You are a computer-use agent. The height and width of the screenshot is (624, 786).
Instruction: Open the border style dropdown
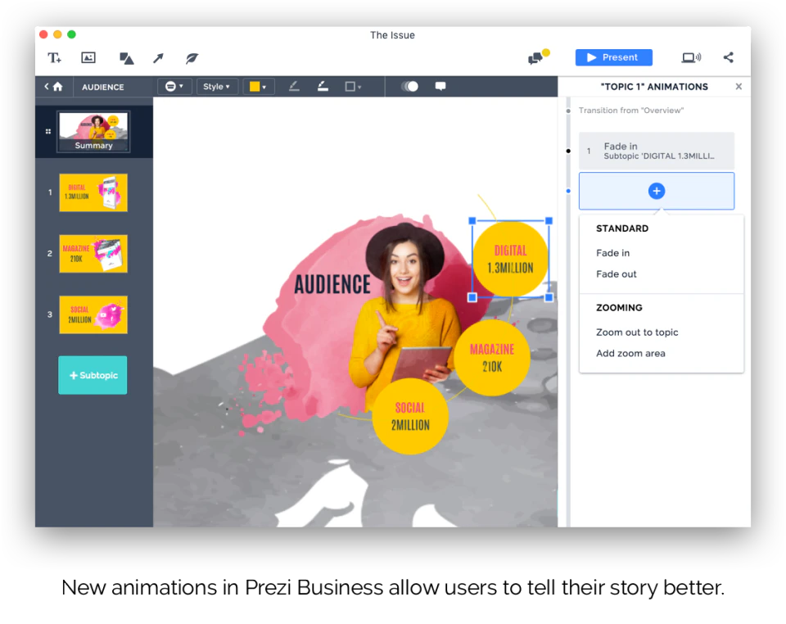352,86
